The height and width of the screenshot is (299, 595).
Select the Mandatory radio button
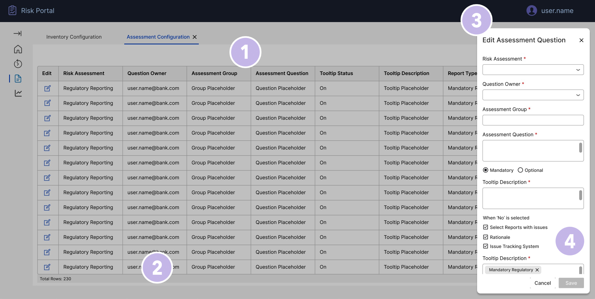[485, 170]
